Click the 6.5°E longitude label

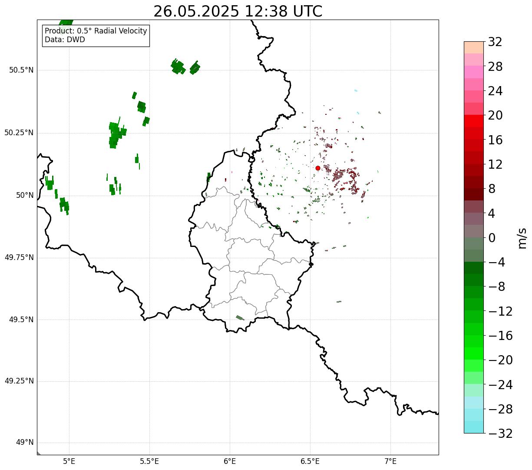(311, 461)
